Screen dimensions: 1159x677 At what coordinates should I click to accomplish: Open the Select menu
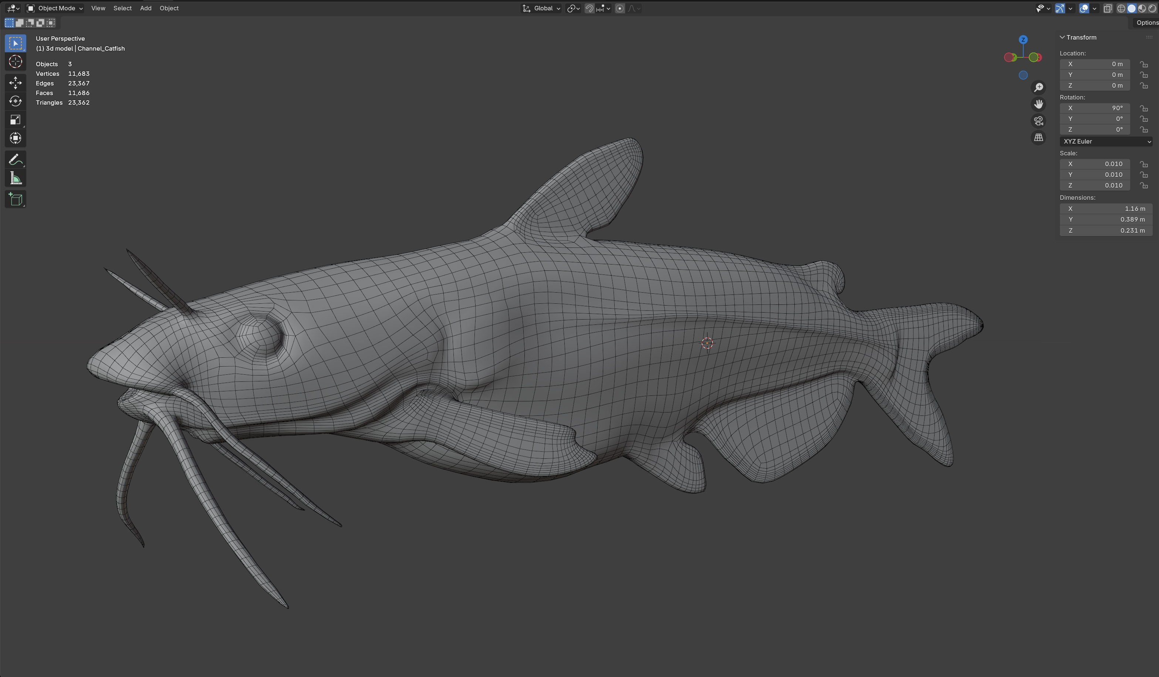tap(122, 8)
